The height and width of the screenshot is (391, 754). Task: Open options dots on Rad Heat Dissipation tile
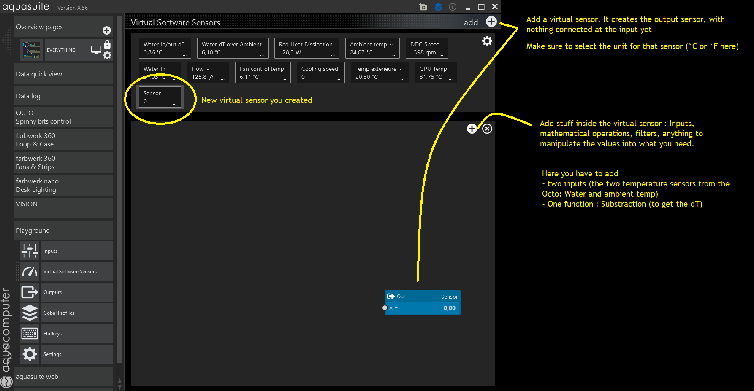tap(333, 55)
